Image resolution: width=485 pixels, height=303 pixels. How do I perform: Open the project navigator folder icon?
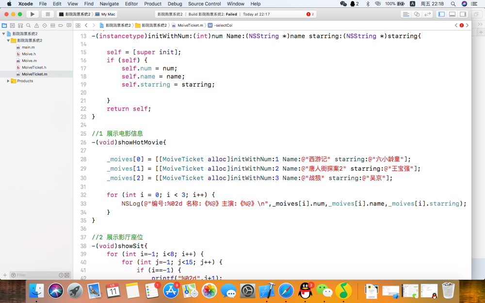4,25
